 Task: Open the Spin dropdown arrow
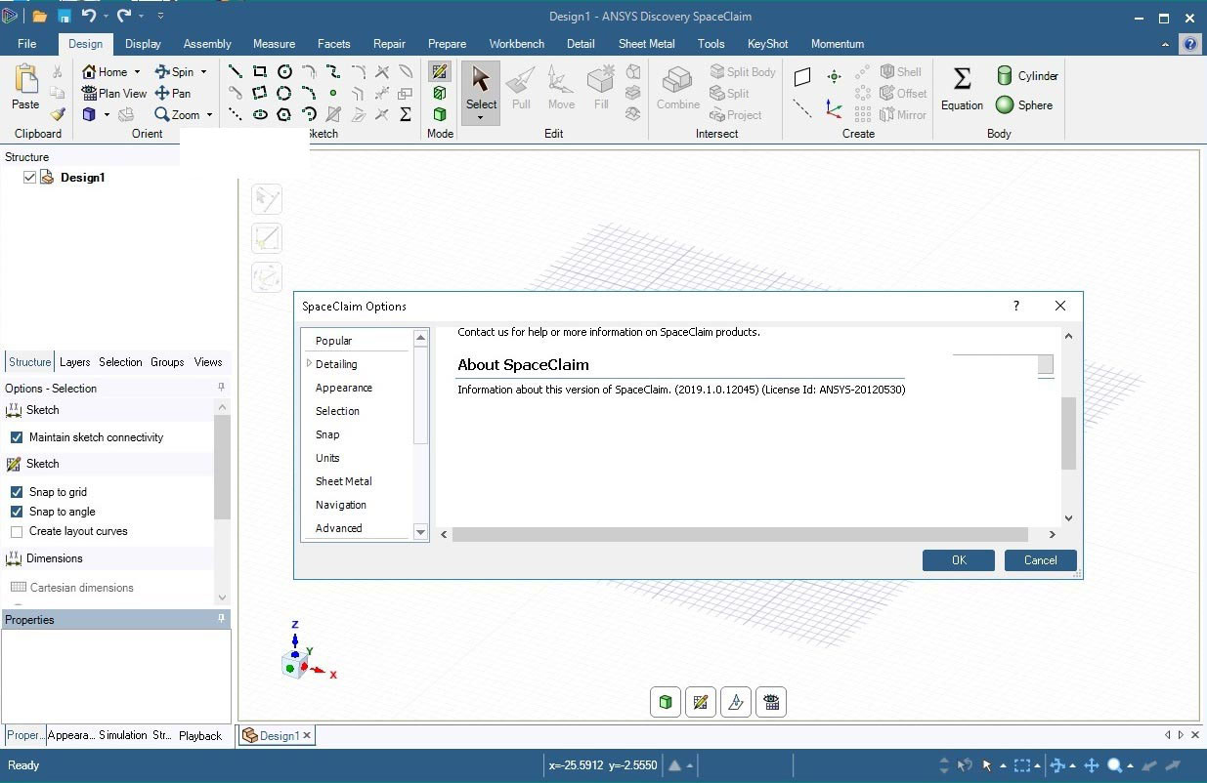pos(203,71)
